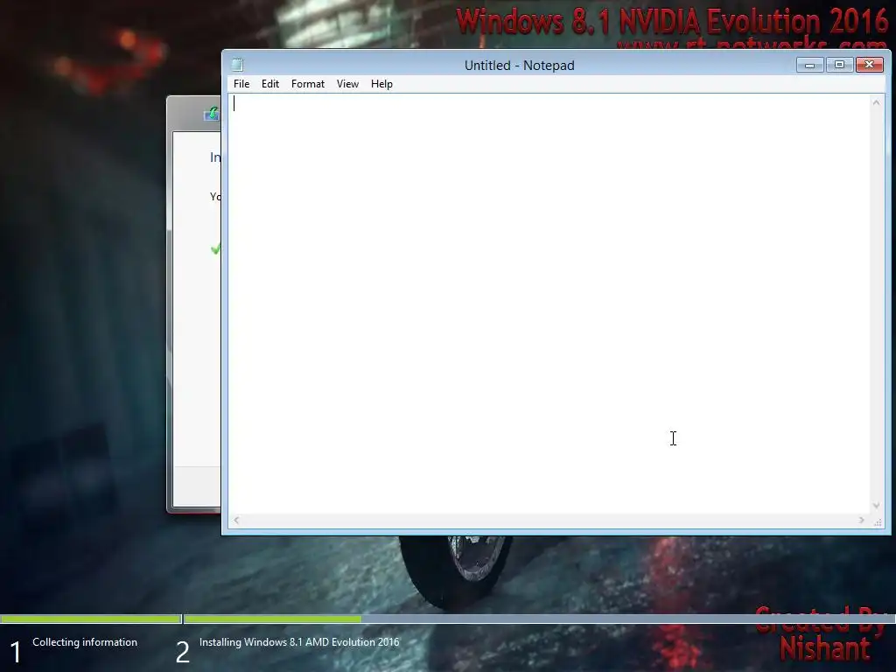The height and width of the screenshot is (672, 896).
Task: Click inside the Notepad text area
Action: click(549, 304)
